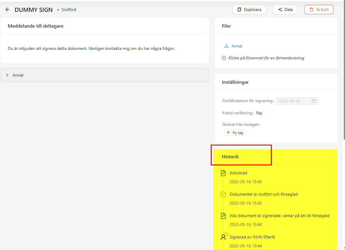Expand the Annat collapsible section
The width and height of the screenshot is (345, 250).
coord(105,75)
